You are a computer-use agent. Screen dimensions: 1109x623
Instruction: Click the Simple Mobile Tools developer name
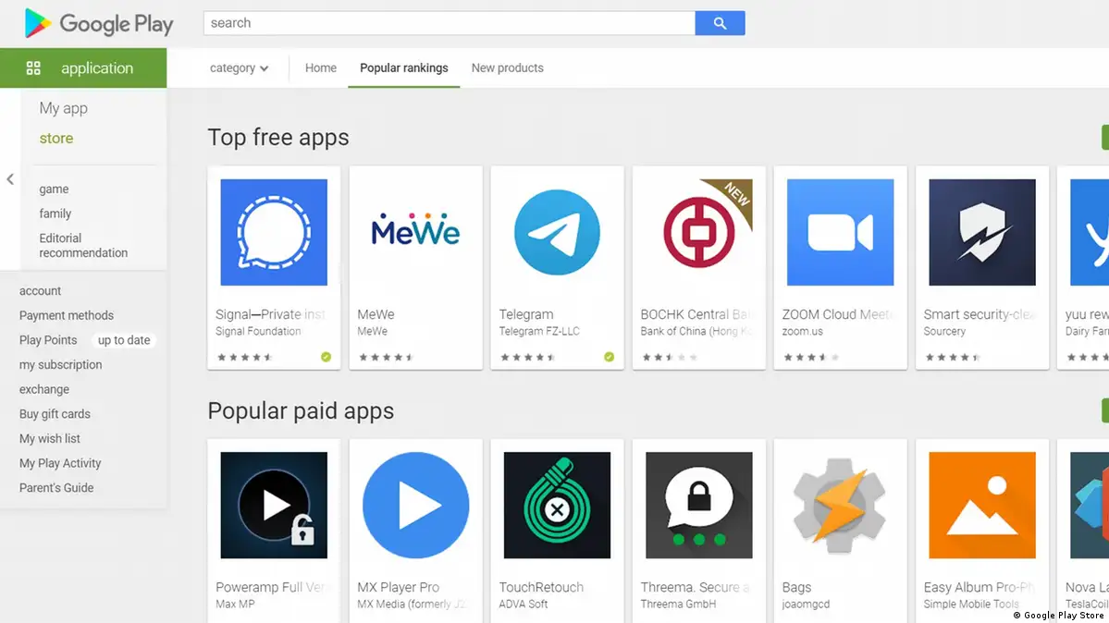(972, 604)
